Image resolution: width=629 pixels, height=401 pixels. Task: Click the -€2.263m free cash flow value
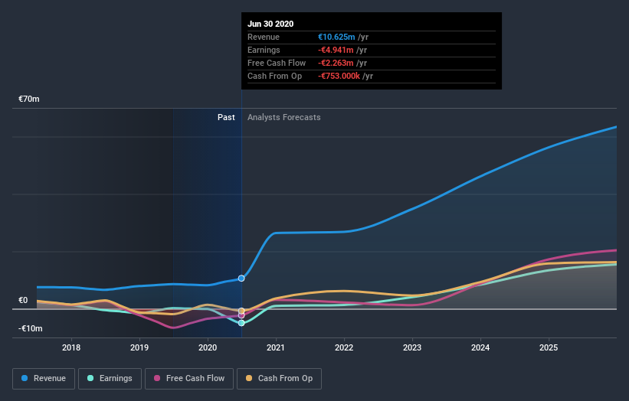pyautogui.click(x=336, y=63)
